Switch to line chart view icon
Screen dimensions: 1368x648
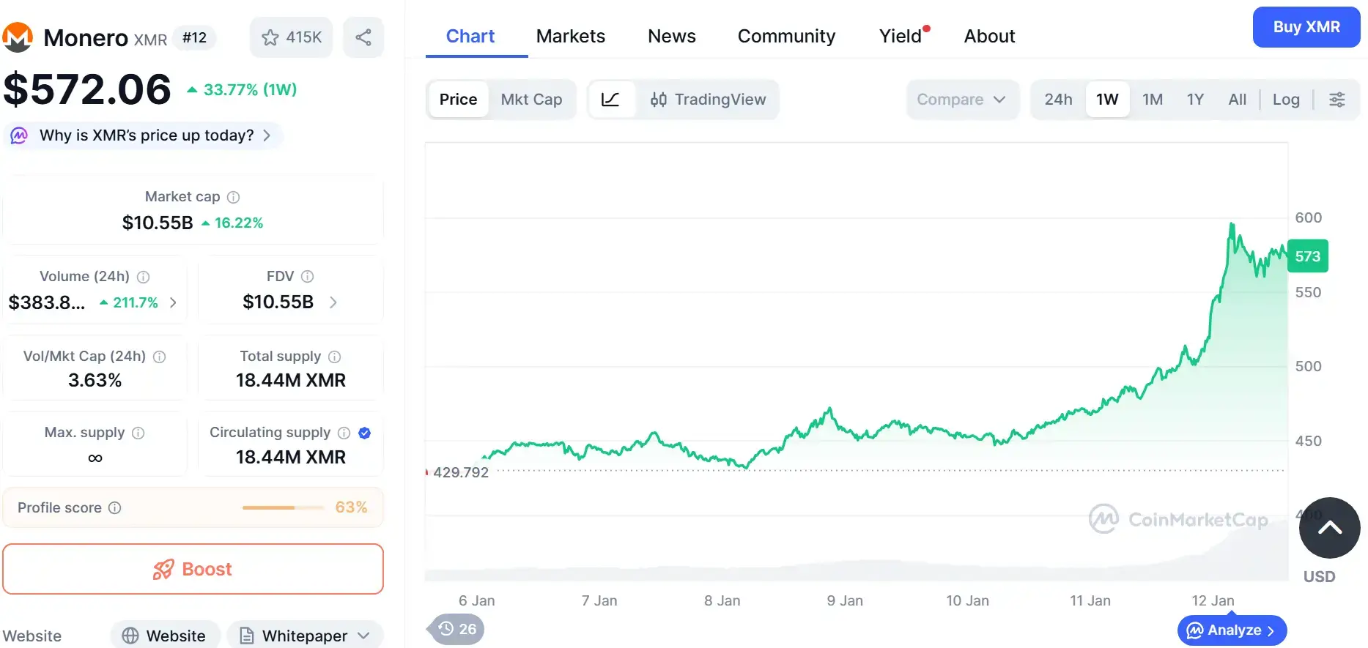[610, 100]
